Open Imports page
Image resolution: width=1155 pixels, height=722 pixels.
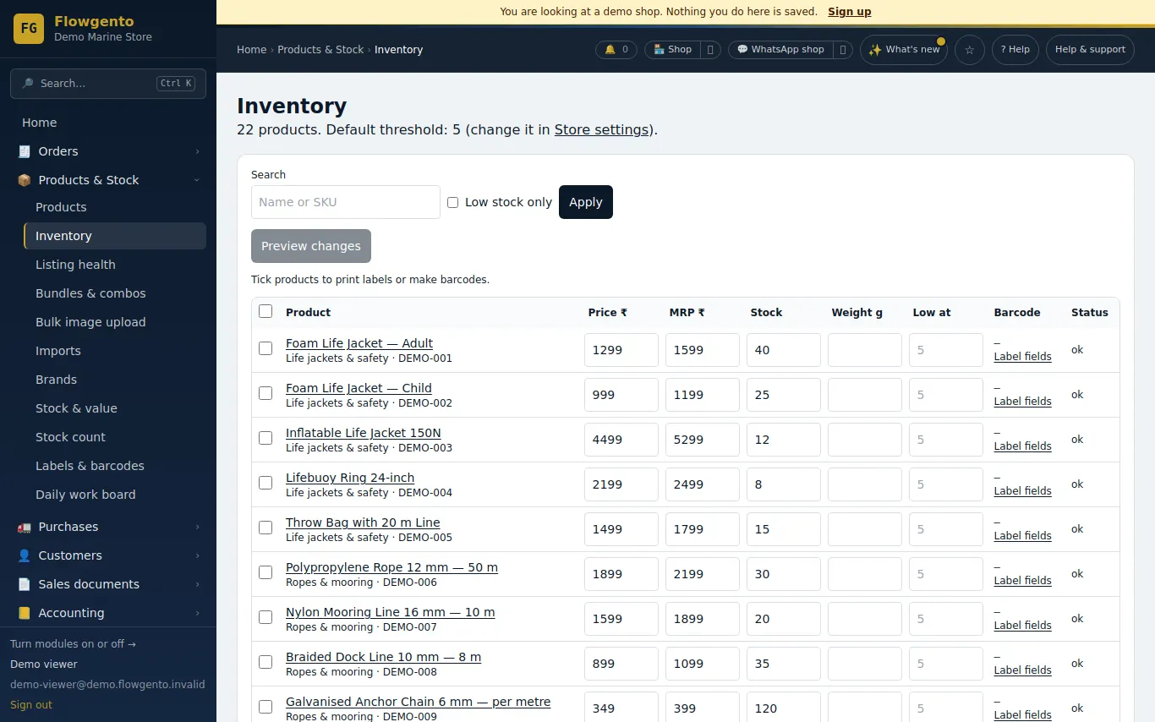click(115, 351)
